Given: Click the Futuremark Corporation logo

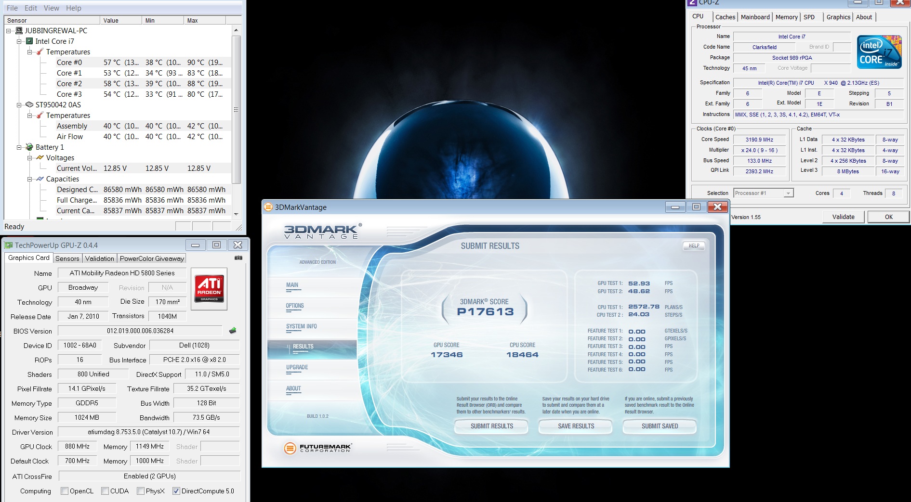Looking at the screenshot, I should point(318,448).
